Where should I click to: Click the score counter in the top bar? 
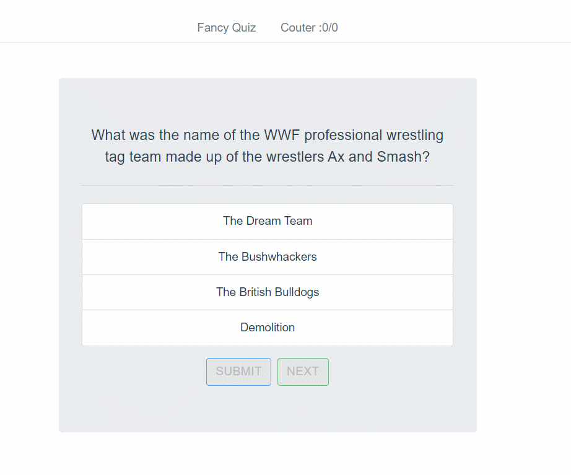tap(309, 28)
